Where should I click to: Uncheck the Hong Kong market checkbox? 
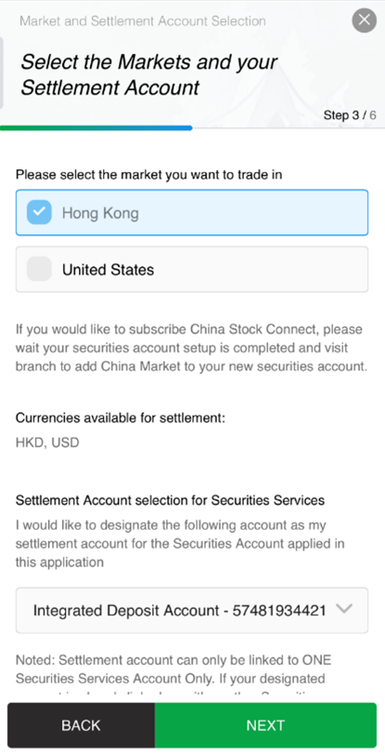(39, 212)
